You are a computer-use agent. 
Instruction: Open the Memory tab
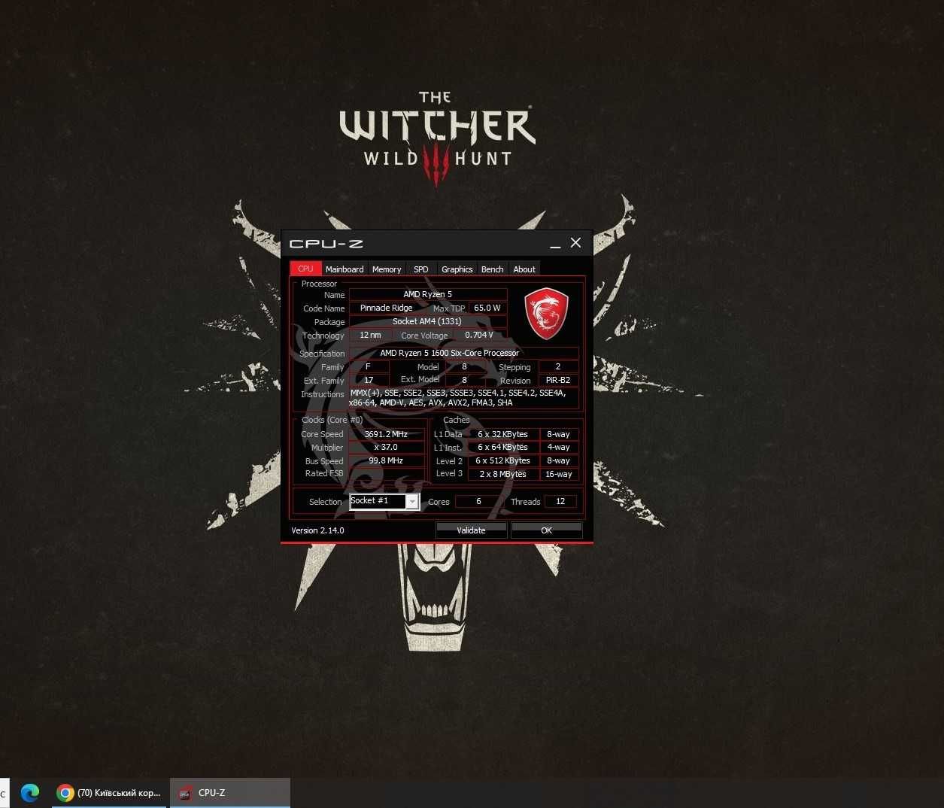click(x=387, y=269)
